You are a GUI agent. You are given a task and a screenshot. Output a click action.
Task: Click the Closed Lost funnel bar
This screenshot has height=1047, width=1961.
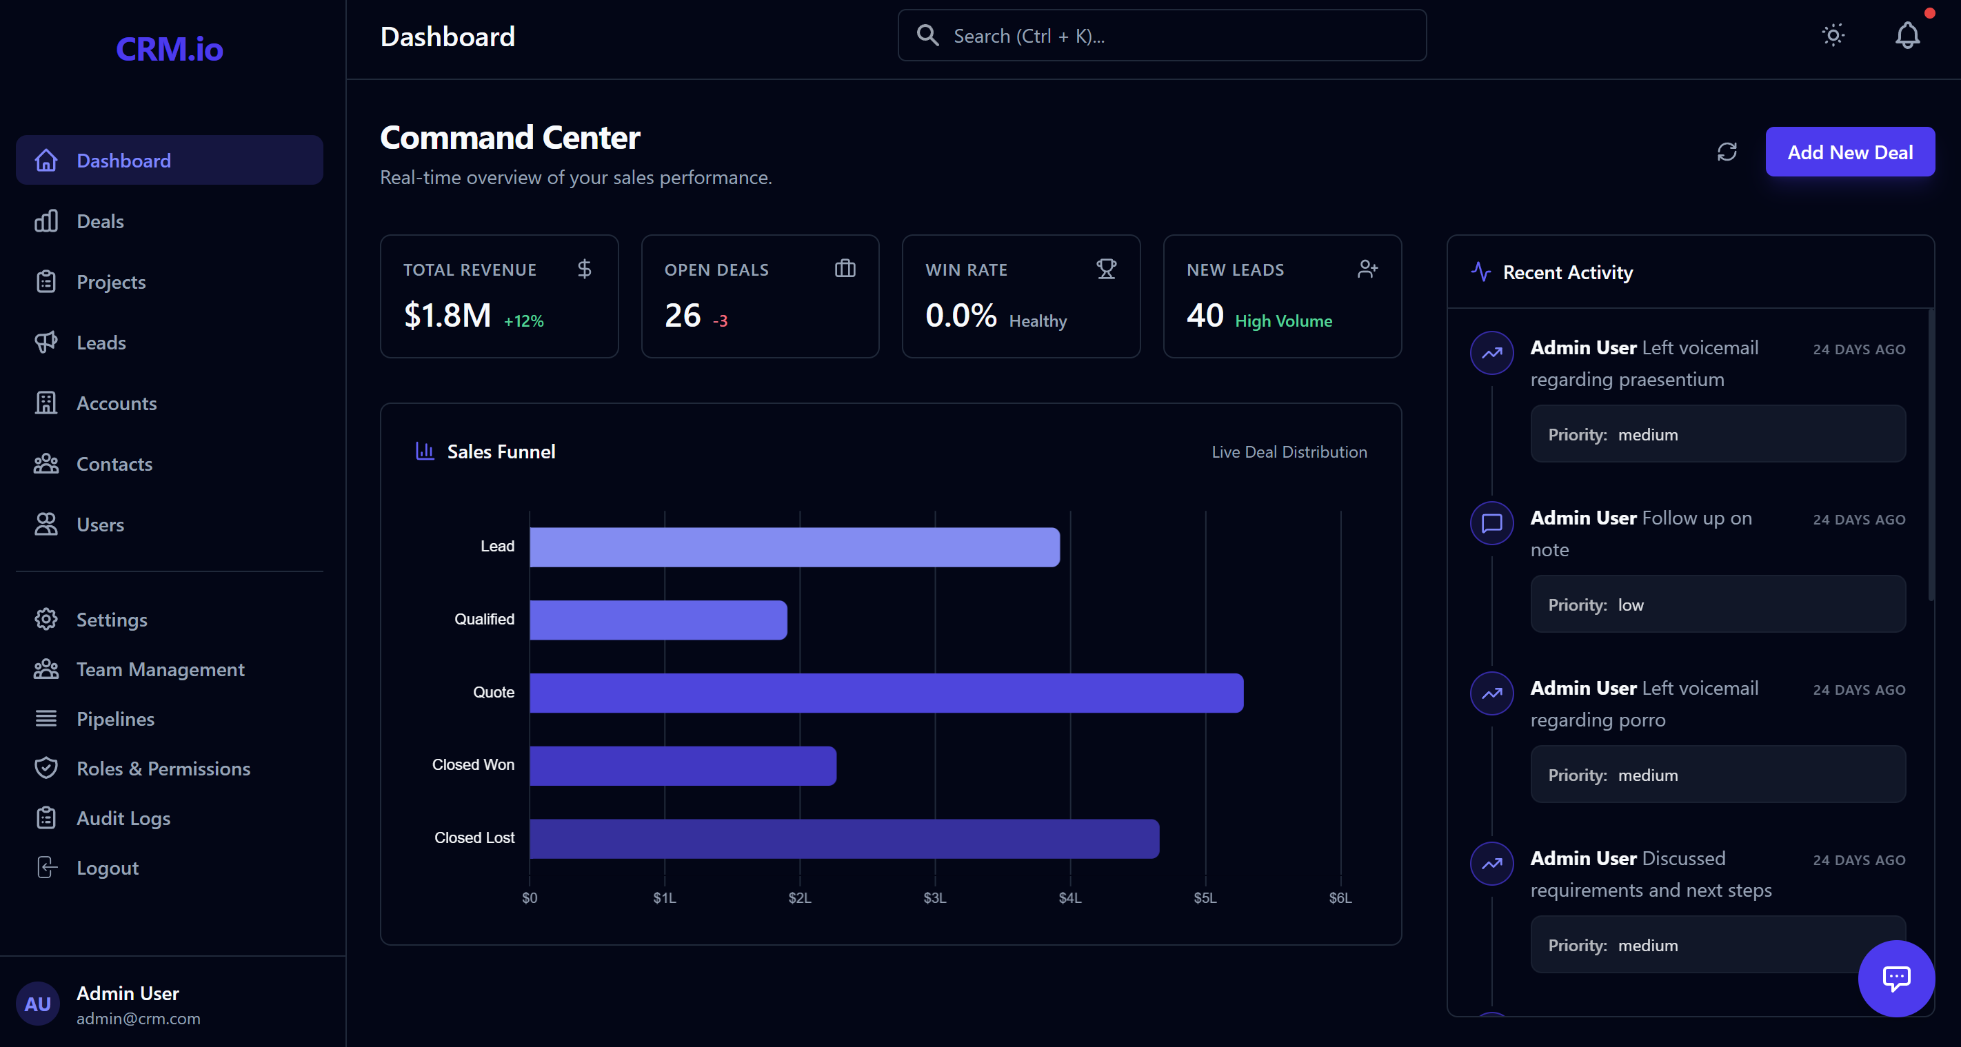pos(844,839)
